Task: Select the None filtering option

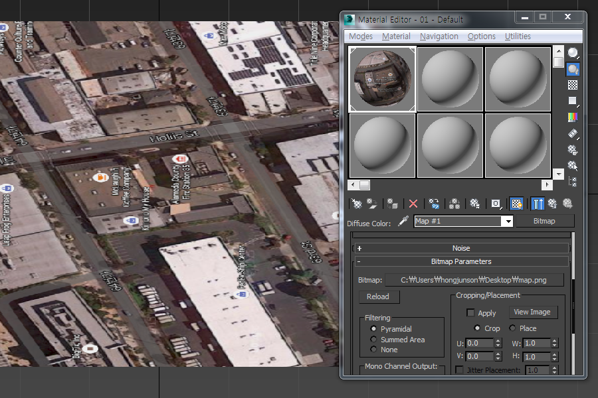Action: point(373,350)
